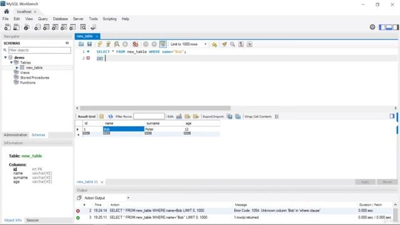Export recordset to external file
Image resolution: width=400 pixels, height=225 pixels.
click(230, 117)
